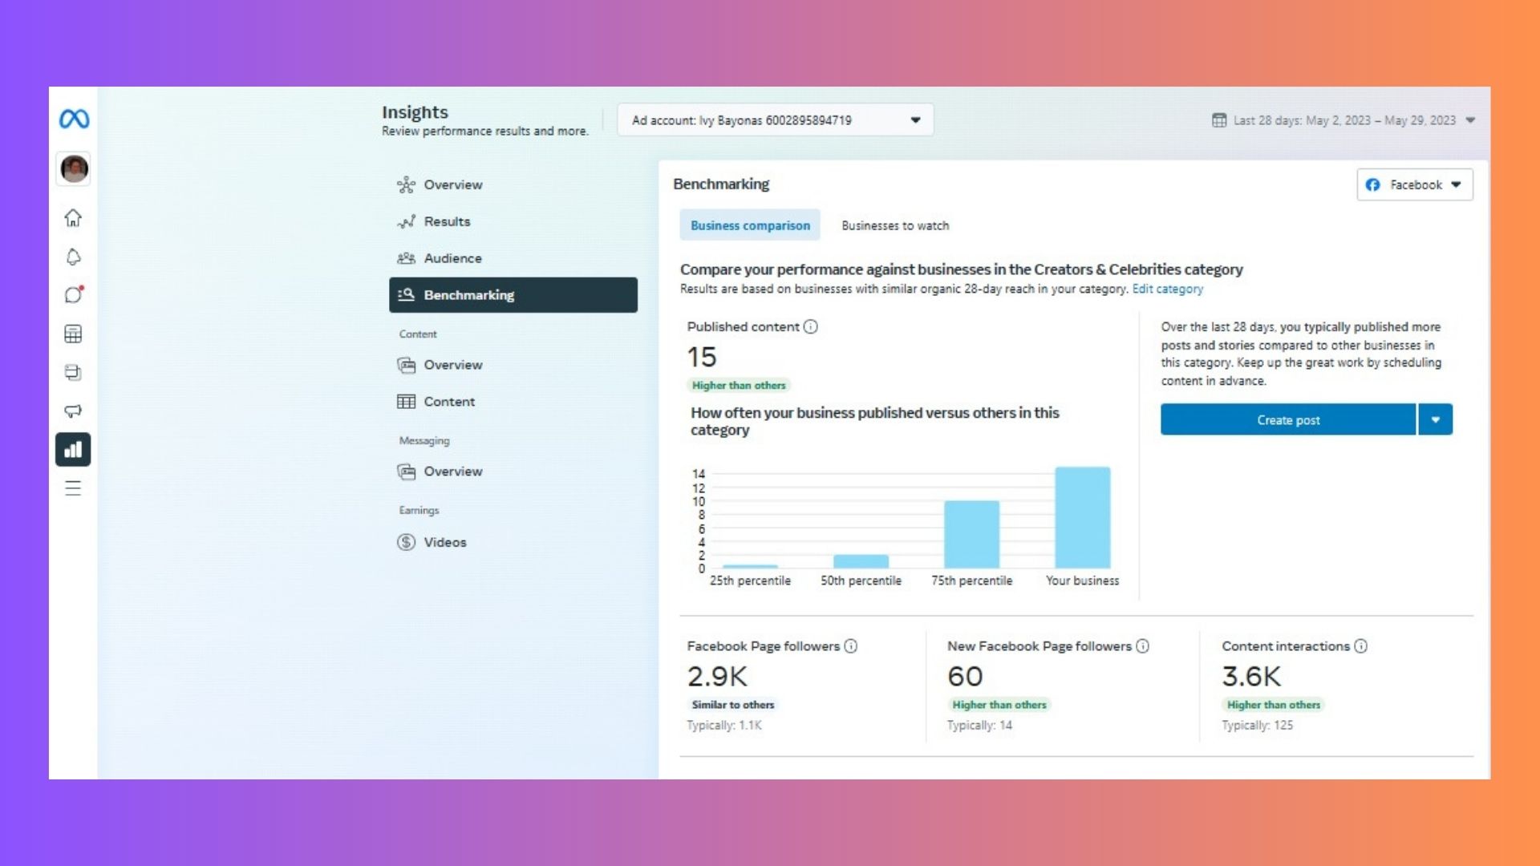
Task: Click the Create post button
Action: click(x=1288, y=420)
